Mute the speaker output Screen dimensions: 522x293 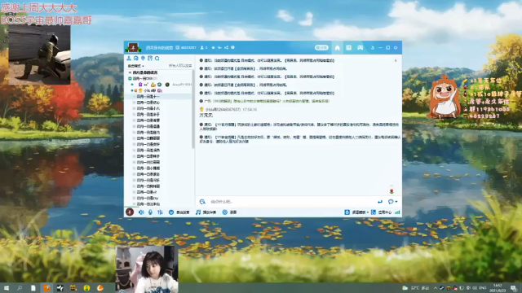[x=141, y=212]
